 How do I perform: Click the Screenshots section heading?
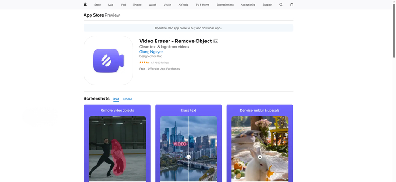pyautogui.click(x=97, y=99)
